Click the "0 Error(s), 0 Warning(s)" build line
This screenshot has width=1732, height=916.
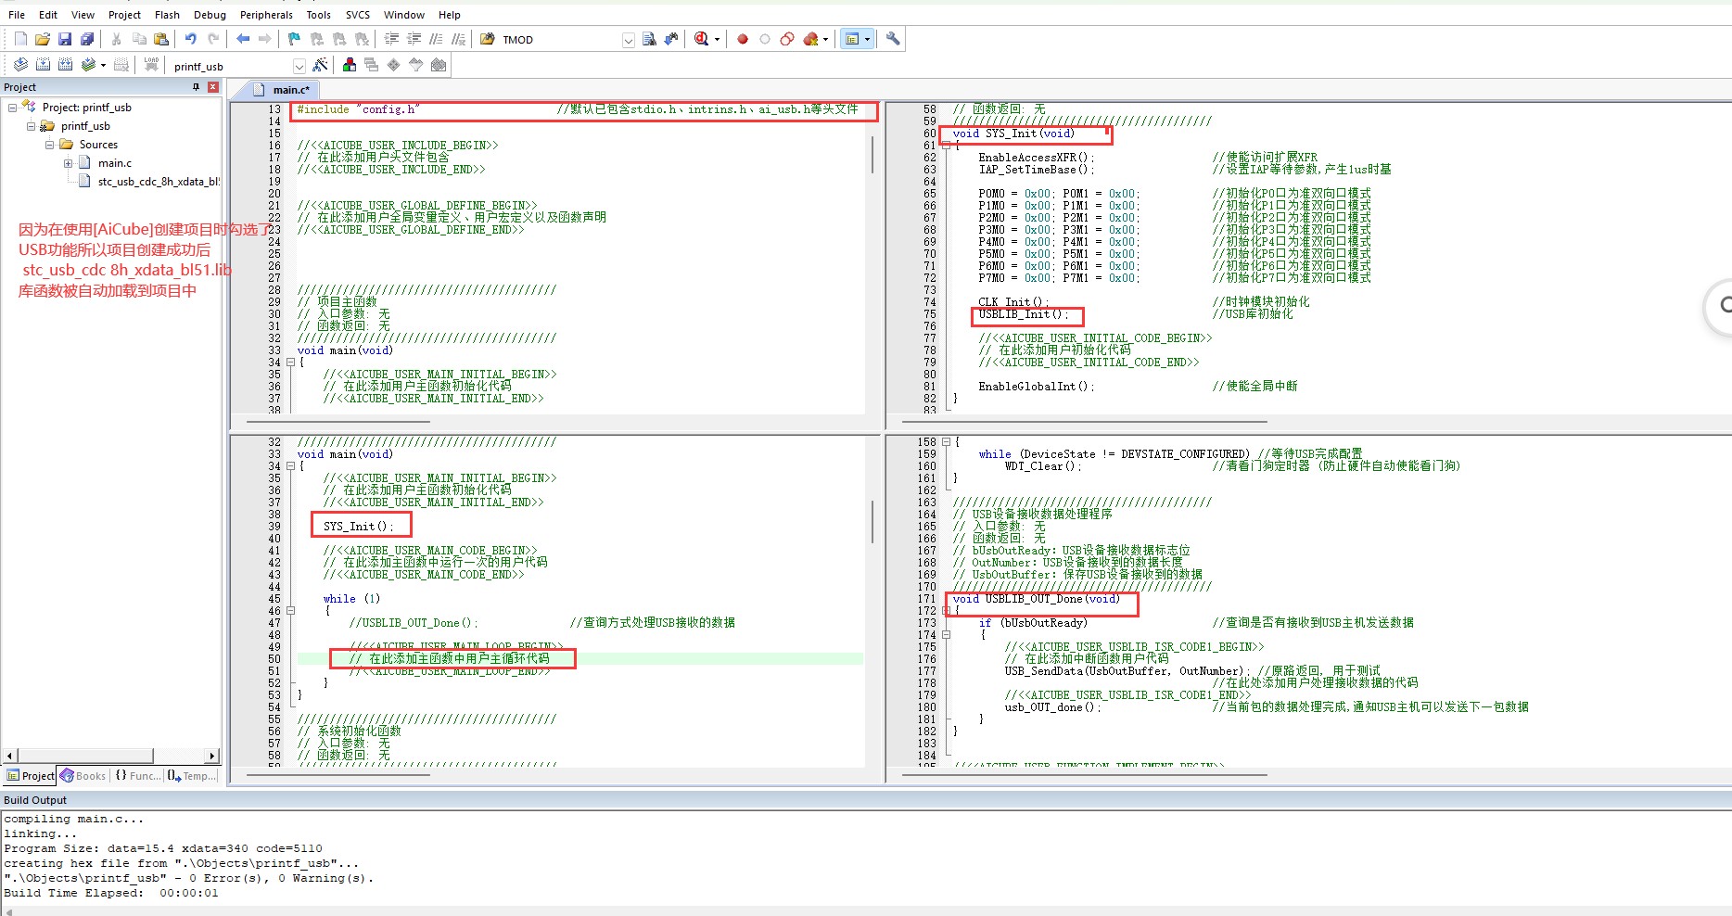(x=189, y=878)
